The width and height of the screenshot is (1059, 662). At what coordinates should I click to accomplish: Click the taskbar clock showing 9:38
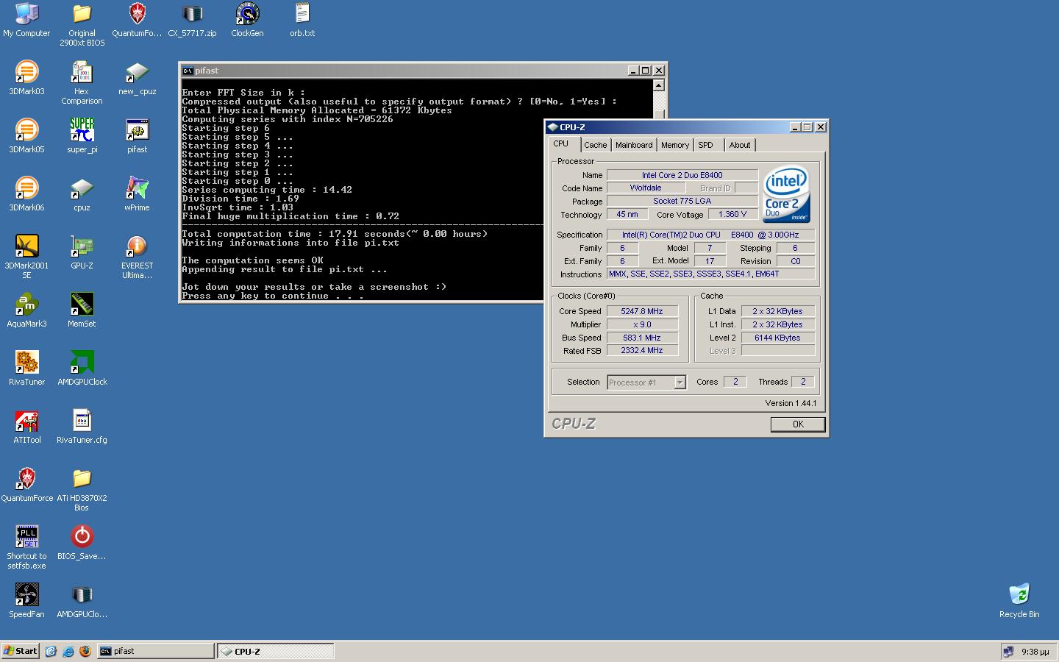(1035, 652)
